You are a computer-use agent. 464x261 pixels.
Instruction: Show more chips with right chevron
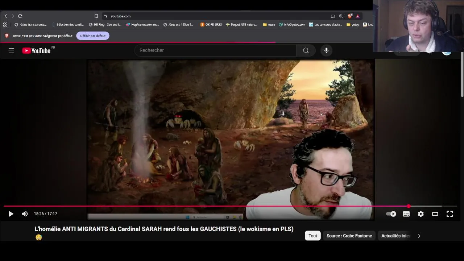click(x=419, y=236)
